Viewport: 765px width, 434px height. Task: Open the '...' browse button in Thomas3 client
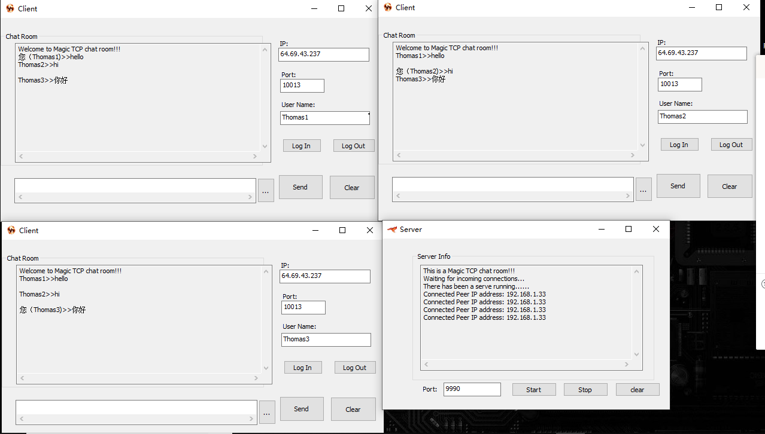coord(267,412)
